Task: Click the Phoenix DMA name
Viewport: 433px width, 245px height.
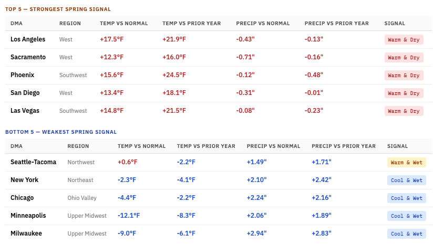Action: point(23,75)
